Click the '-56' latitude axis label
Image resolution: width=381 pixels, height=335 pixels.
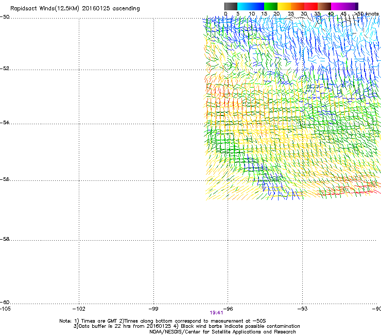5,179
